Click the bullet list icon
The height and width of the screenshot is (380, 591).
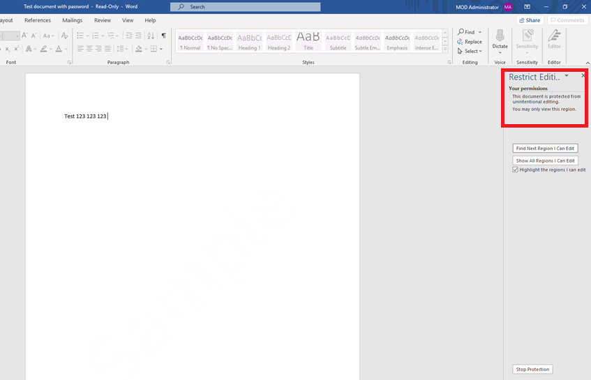80,36
